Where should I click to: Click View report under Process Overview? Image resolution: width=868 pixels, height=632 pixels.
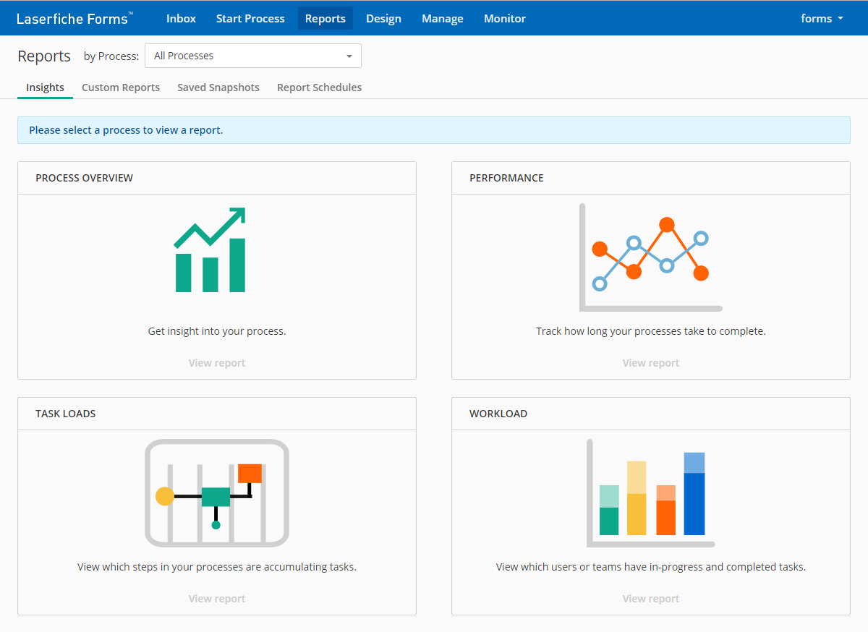coord(217,363)
